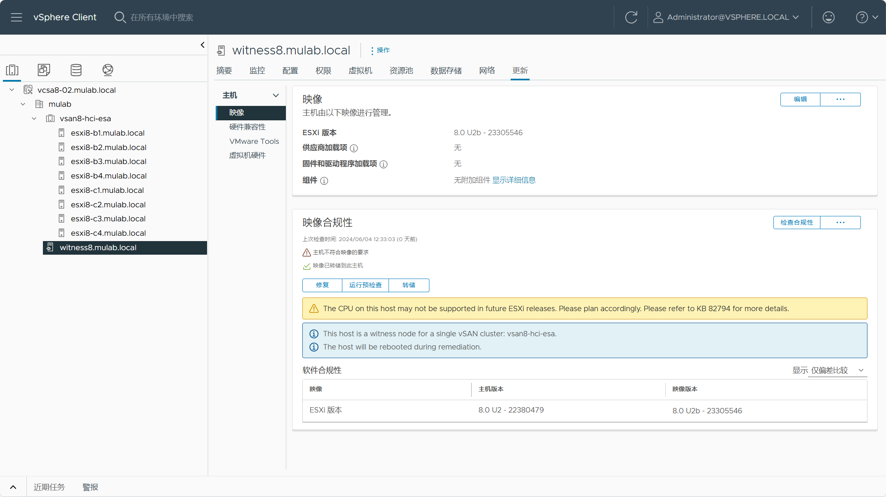This screenshot has width=886, height=497.
Task: Collapse the left navigation pane
Action: (x=203, y=45)
